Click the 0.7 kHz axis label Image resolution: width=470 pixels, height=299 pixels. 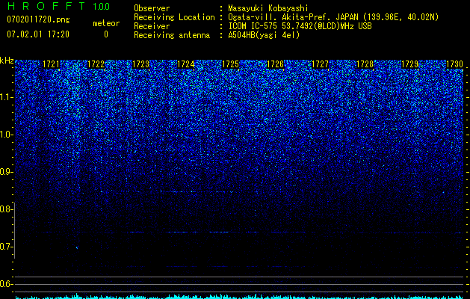click(x=6, y=247)
